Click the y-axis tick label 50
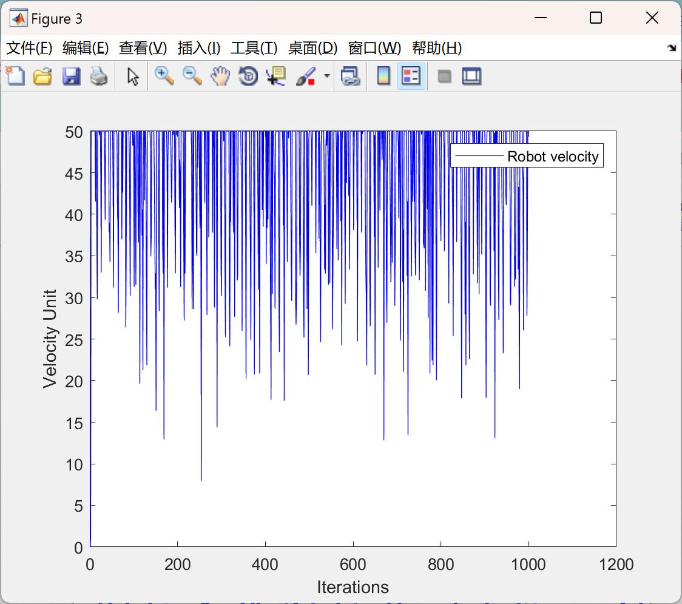The width and height of the screenshot is (682, 604). [x=74, y=132]
